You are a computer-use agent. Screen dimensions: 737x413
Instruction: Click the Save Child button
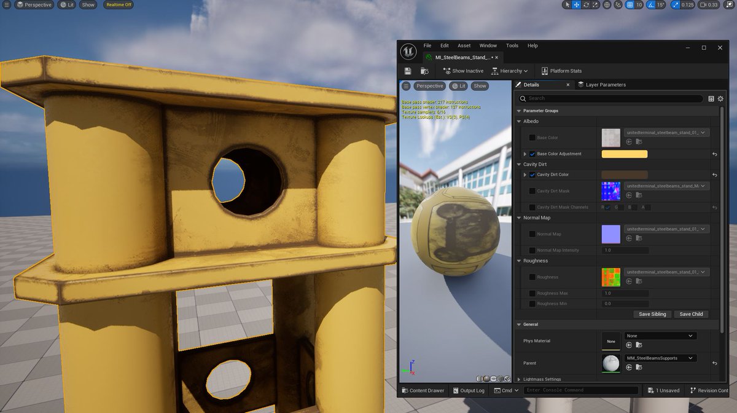click(x=692, y=314)
